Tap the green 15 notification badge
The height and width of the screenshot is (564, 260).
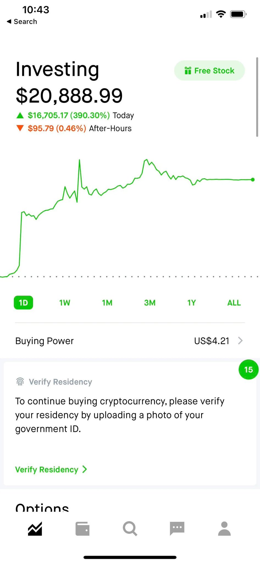[248, 369]
